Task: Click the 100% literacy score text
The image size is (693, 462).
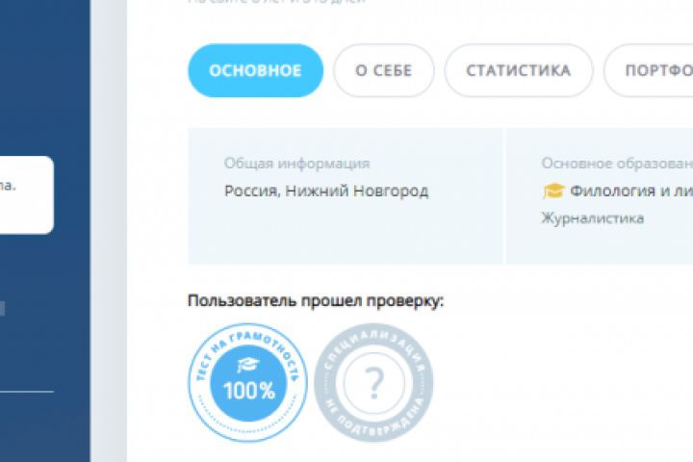Action: point(249,391)
